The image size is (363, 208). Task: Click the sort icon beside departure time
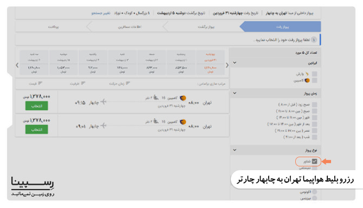[x=128, y=83]
